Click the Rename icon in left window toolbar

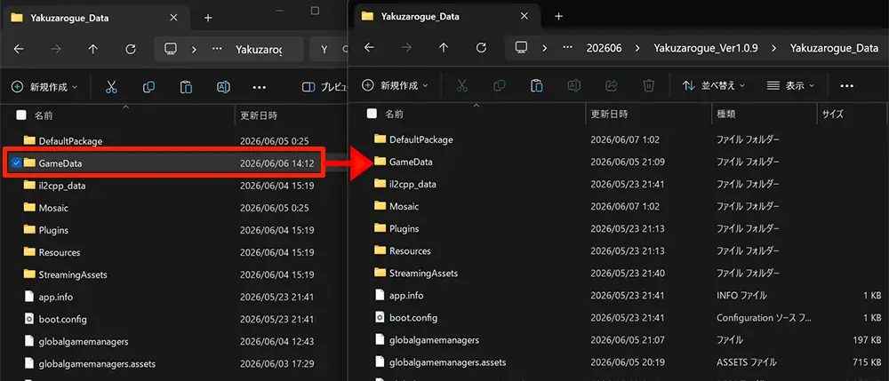[223, 87]
